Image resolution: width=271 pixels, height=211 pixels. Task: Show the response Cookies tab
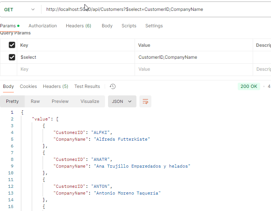[x=28, y=86]
